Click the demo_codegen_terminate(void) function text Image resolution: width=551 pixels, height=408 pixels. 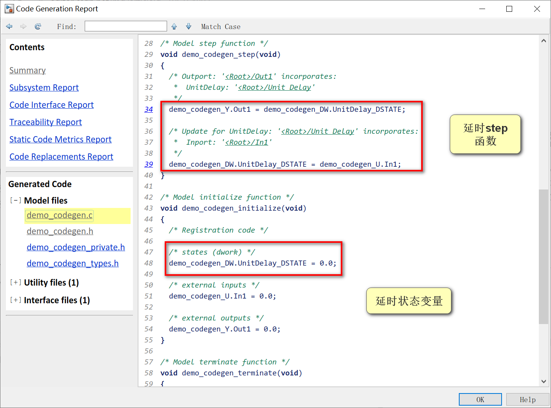coord(242,373)
